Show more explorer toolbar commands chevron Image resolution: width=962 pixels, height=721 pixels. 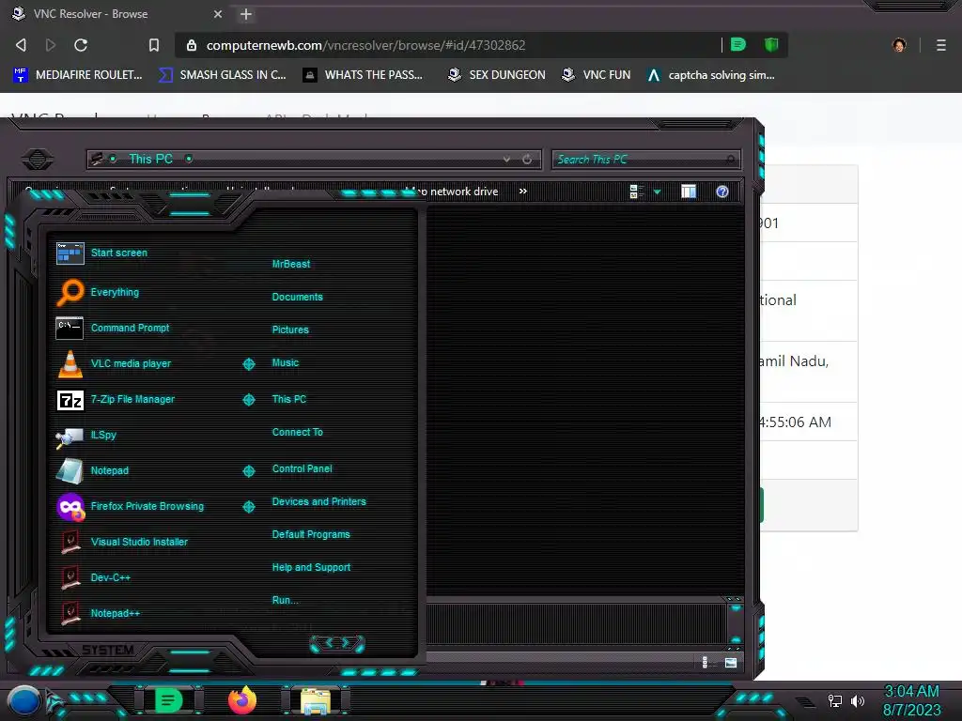point(522,192)
